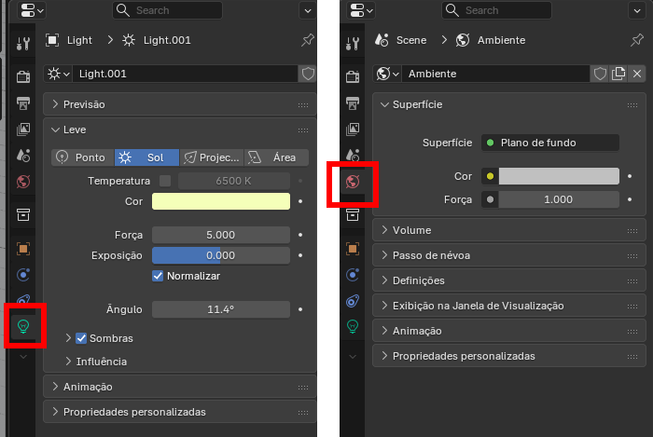Viewport: 653px width, 437px height.
Task: Open Tool tab in Ambiente panel
Action: coord(353,43)
